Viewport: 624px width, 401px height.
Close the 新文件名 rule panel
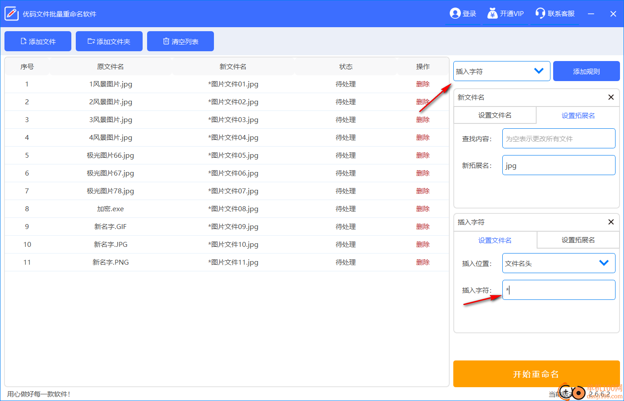point(611,97)
